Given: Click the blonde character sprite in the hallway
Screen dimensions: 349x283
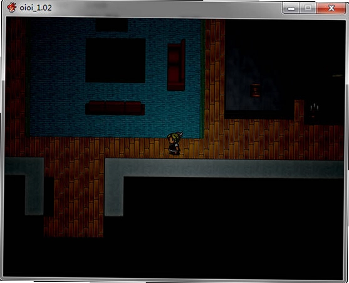Looking at the screenshot, I should tap(175, 143).
